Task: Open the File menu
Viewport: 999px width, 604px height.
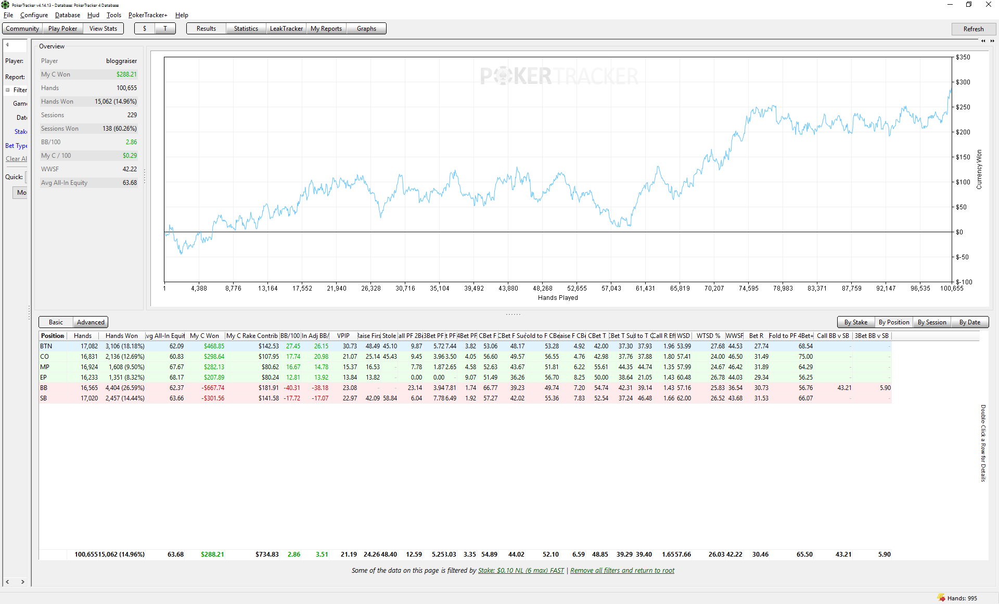Action: coord(8,15)
